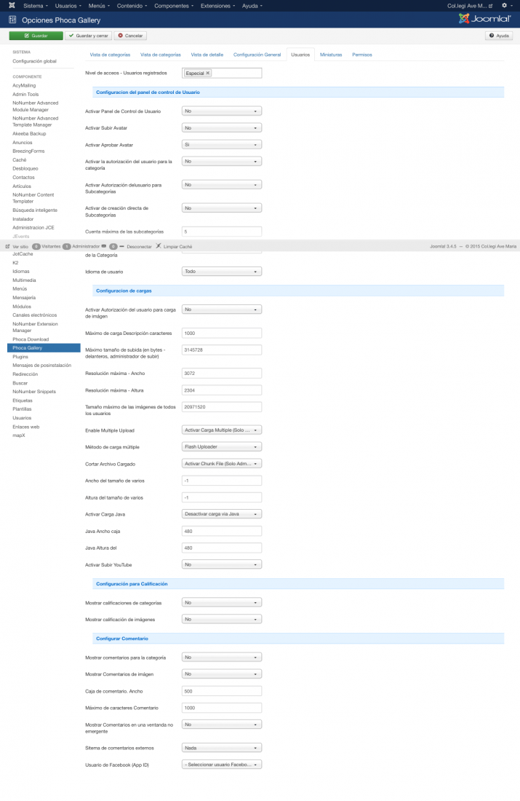Select Phoca Gallery in sidebar
Viewport: 520px width, 801px height.
44,348
